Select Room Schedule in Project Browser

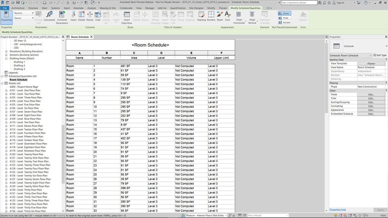18,80
